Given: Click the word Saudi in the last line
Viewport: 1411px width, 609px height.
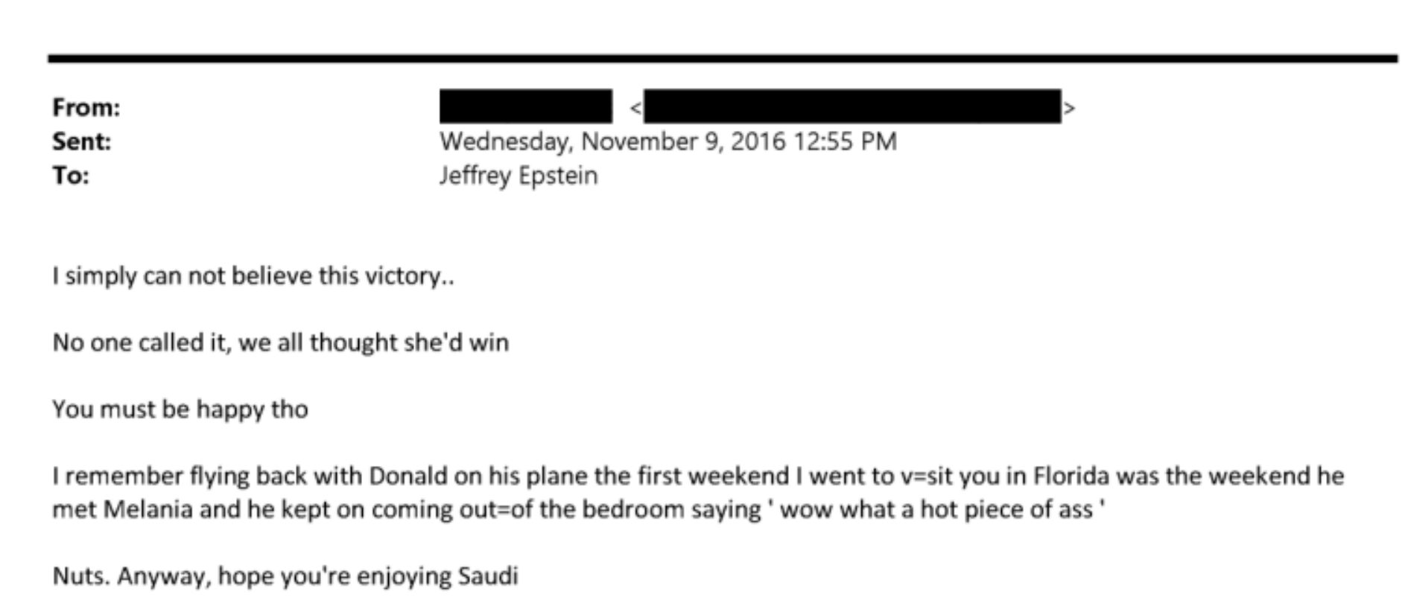Looking at the screenshot, I should [487, 576].
